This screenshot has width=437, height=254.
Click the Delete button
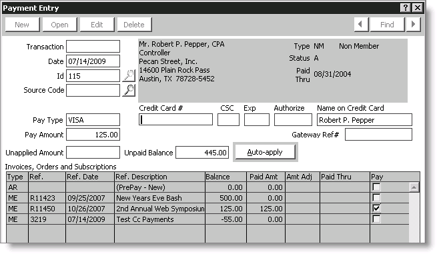click(x=134, y=25)
